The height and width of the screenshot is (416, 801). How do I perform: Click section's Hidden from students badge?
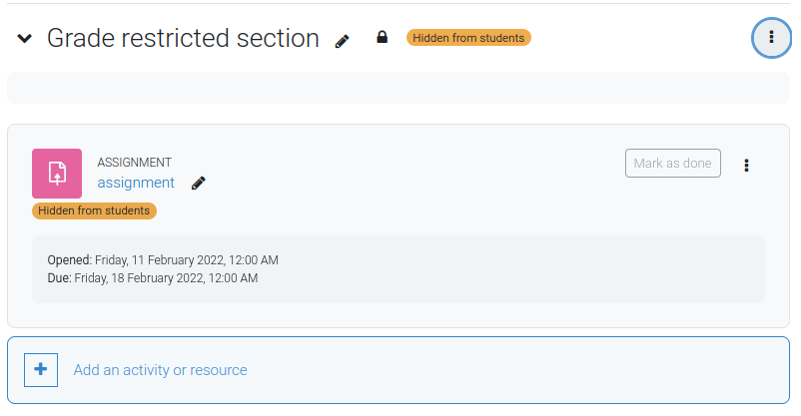[468, 38]
